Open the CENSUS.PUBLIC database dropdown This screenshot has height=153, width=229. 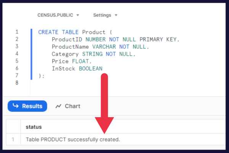click(x=58, y=15)
